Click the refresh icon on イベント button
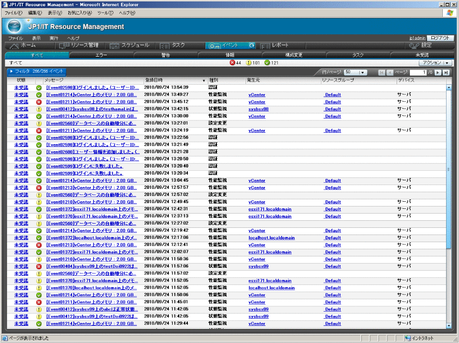This screenshot has width=459, height=343. pos(252,46)
